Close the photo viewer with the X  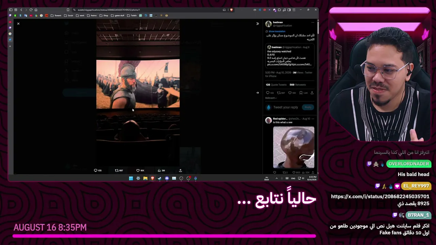[18, 23]
